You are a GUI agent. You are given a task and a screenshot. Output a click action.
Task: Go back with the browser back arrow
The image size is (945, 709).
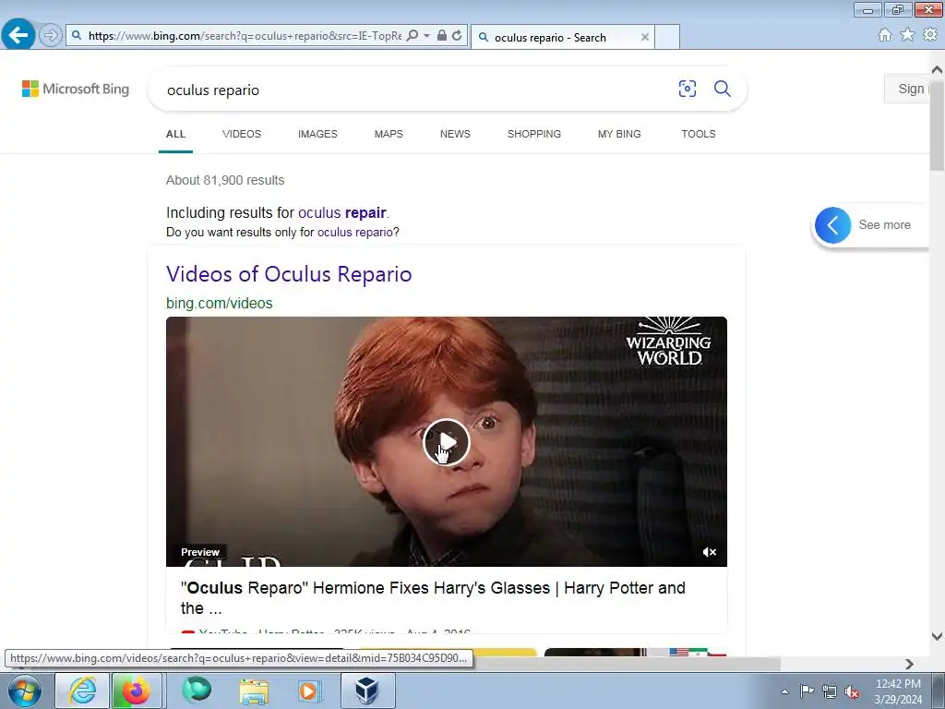tap(18, 35)
